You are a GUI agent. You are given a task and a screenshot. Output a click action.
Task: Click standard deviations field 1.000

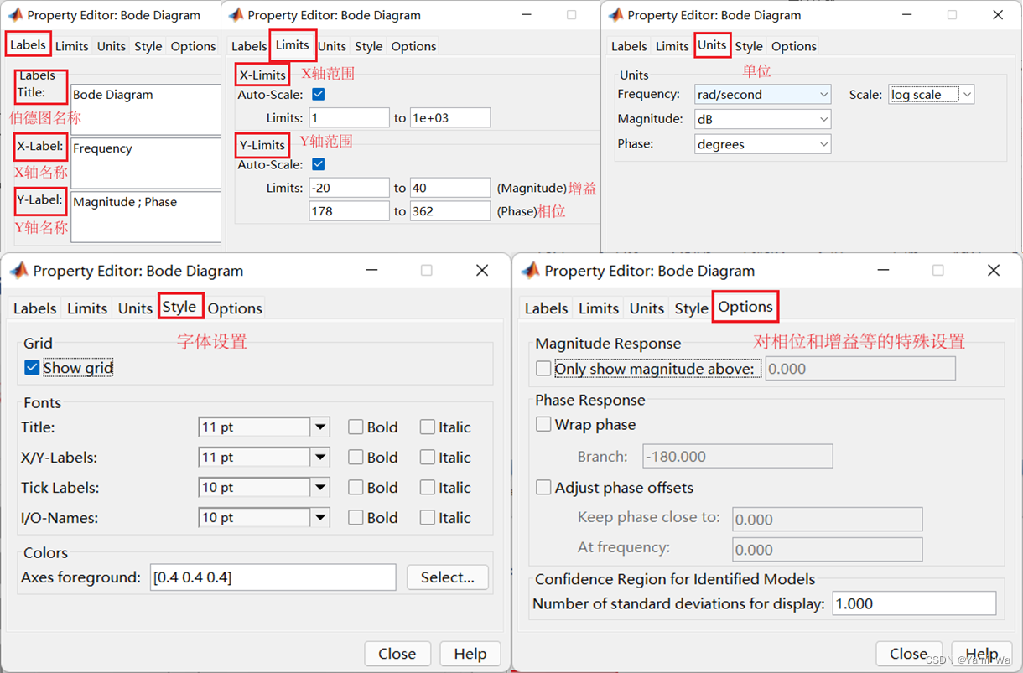(915, 603)
